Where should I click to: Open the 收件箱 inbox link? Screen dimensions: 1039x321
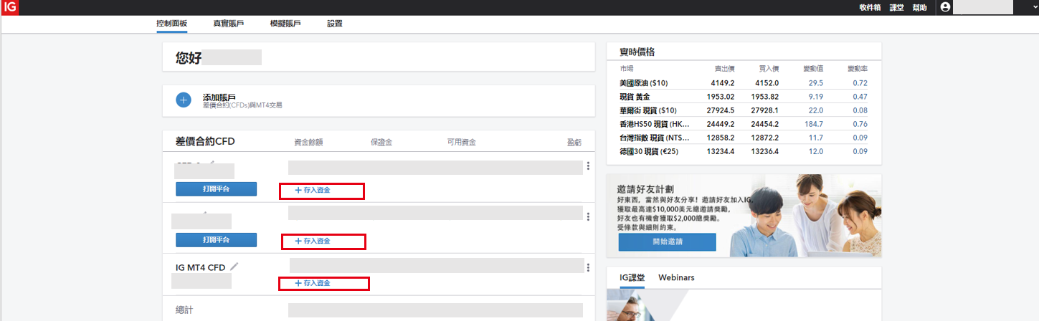pos(870,7)
